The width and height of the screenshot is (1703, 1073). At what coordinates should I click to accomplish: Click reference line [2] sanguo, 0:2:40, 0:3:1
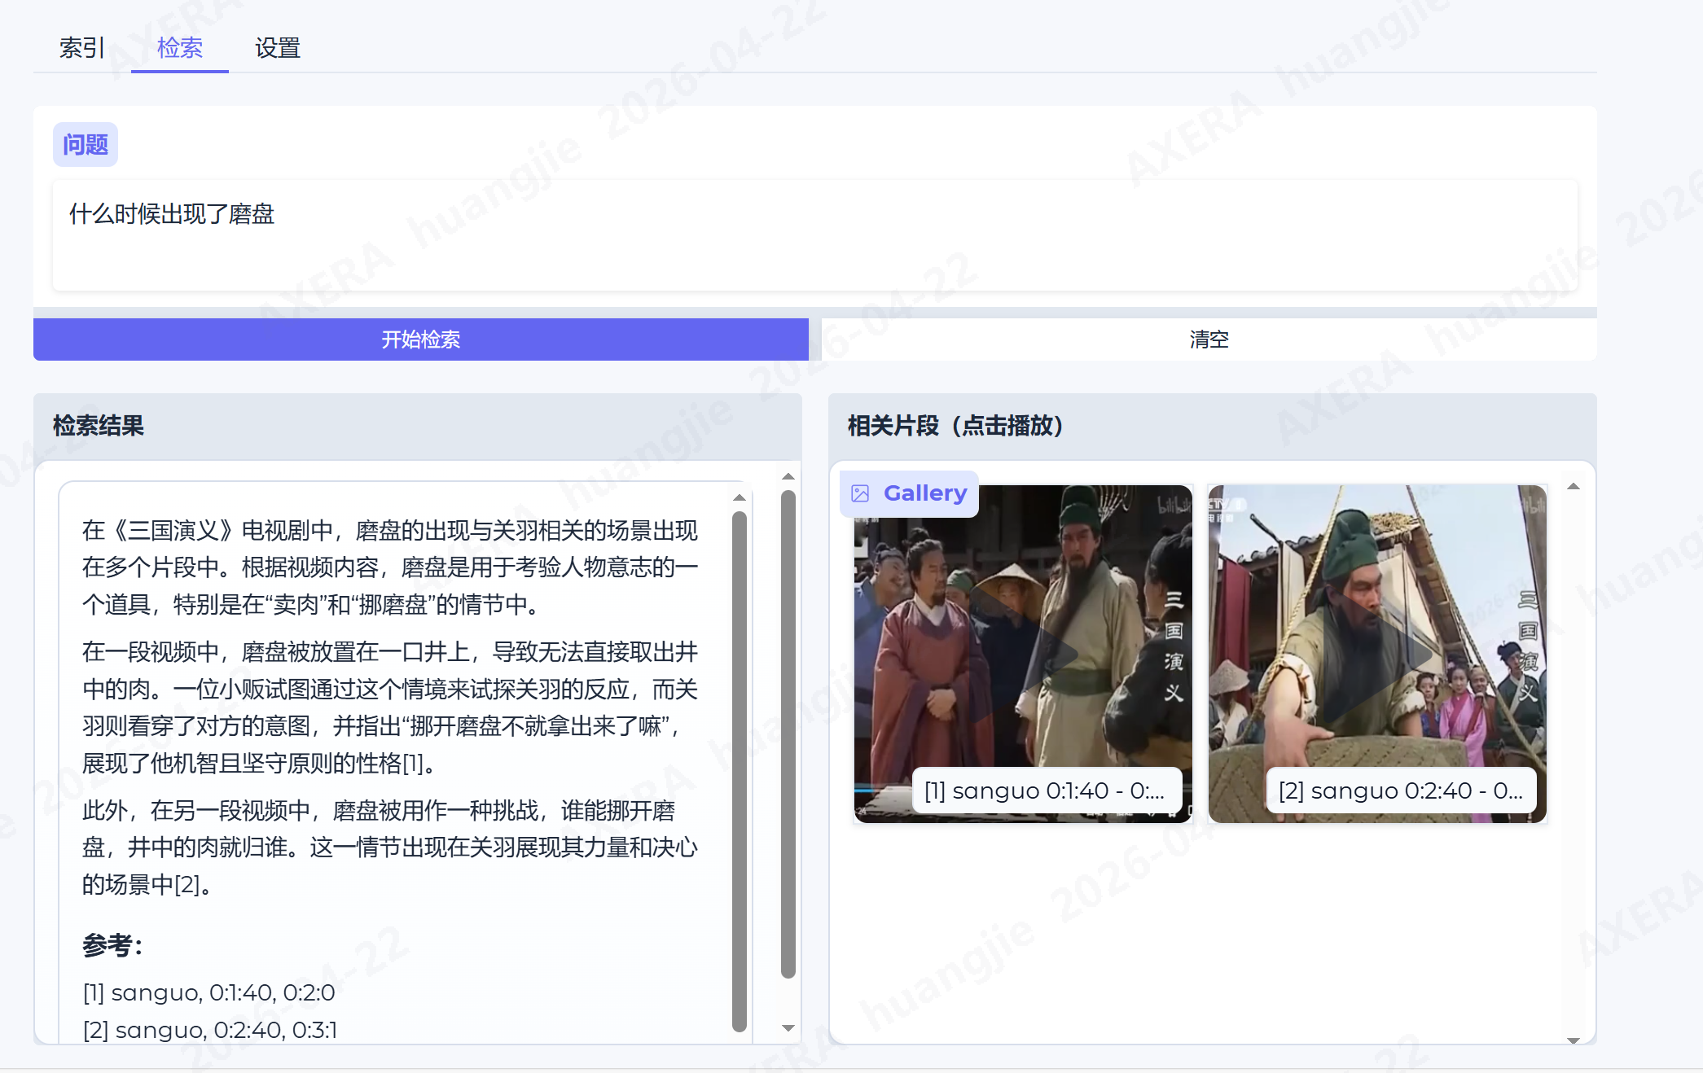click(210, 1031)
